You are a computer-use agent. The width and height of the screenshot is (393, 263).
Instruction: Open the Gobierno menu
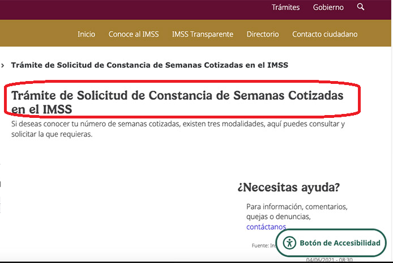(x=328, y=7)
